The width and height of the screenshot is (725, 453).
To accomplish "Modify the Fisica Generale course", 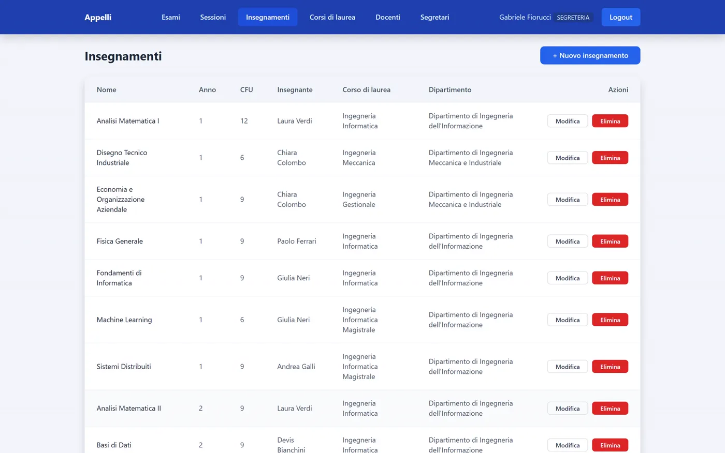I will pos(568,241).
